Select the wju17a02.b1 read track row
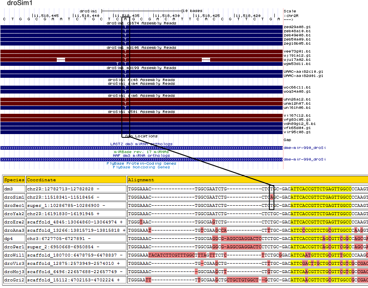Screen dimensions: 368x288 (141, 60)
